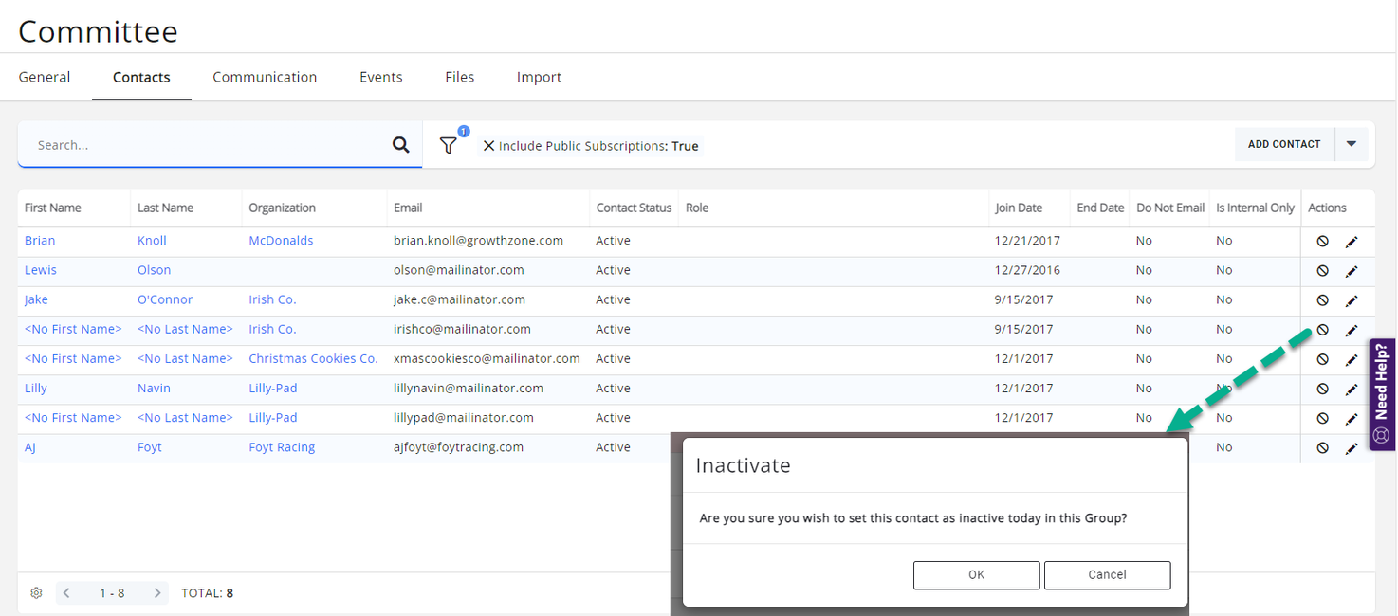This screenshot has width=1398, height=616.
Task: Edit Brian Knoll with pencil icon
Action: click(1352, 242)
